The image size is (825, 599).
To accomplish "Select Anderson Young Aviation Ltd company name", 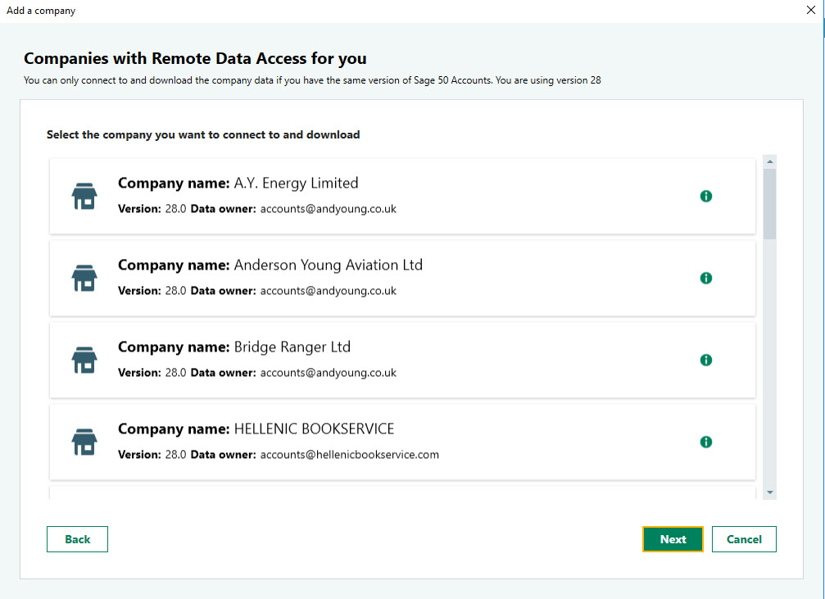I will tap(328, 265).
